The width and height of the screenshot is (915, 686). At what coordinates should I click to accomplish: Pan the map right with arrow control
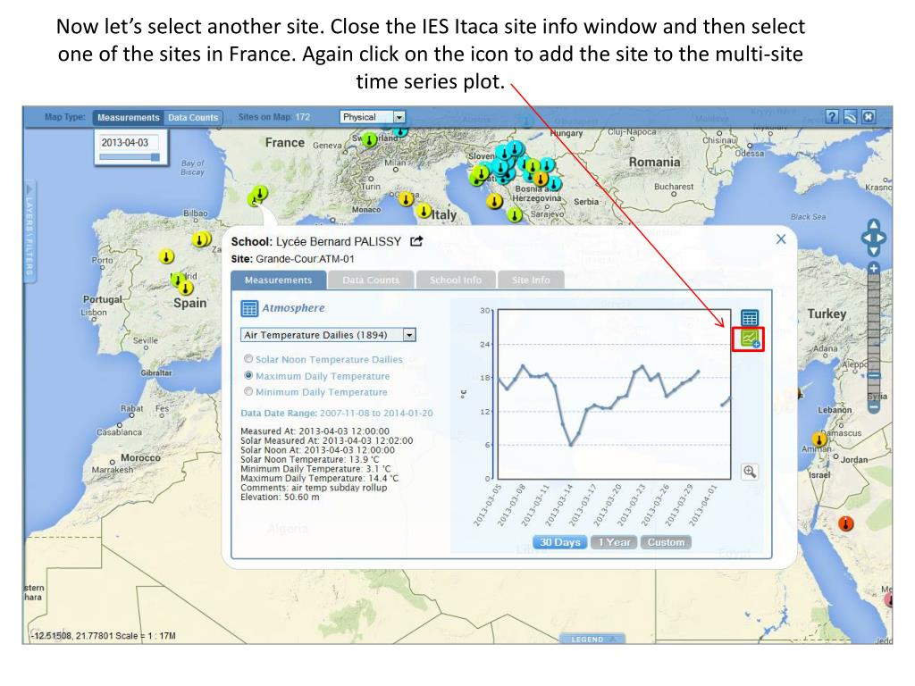pyautogui.click(x=881, y=238)
